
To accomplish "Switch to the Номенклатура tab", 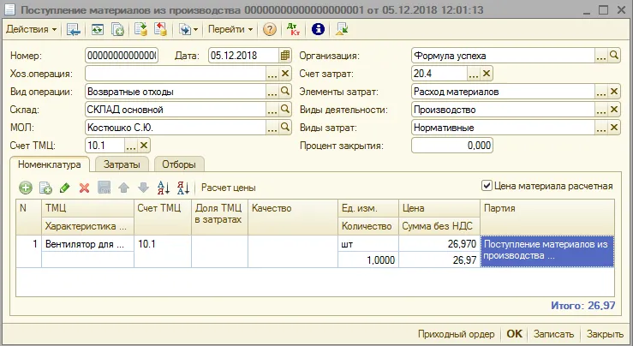I will click(x=49, y=164).
